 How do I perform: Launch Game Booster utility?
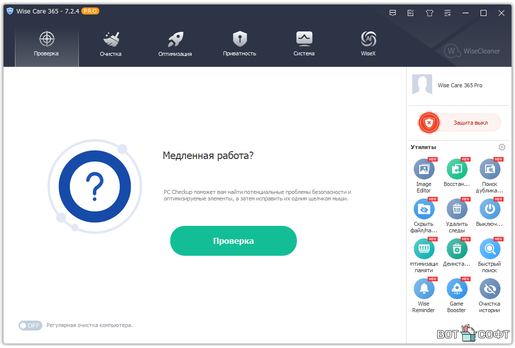[457, 289]
